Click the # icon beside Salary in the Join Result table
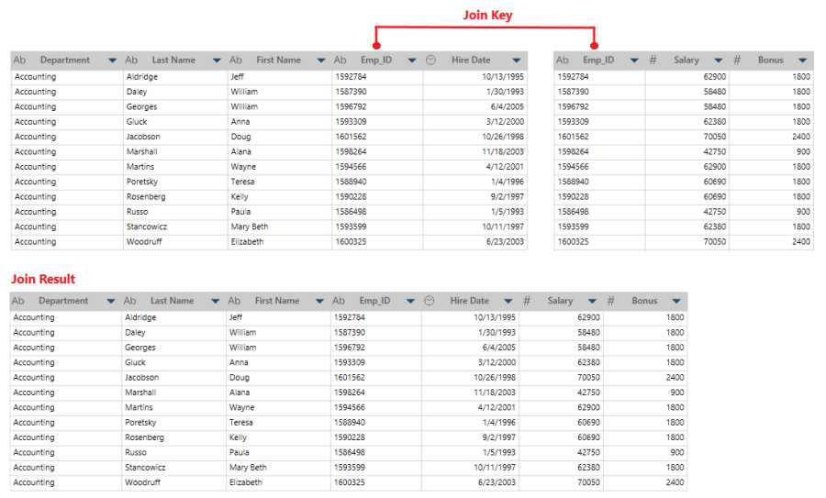 [x=527, y=301]
